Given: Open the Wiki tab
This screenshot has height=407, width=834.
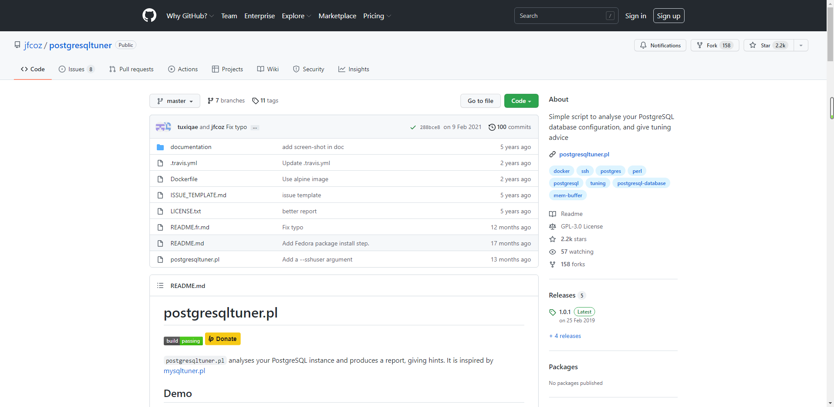Looking at the screenshot, I should click(268, 69).
